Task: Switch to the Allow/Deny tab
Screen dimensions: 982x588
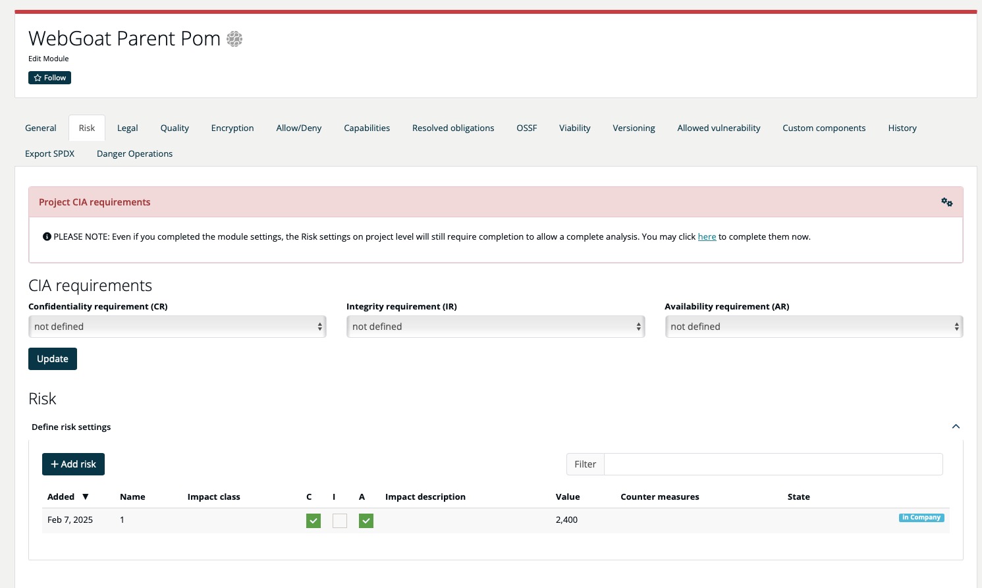Action: (x=299, y=128)
